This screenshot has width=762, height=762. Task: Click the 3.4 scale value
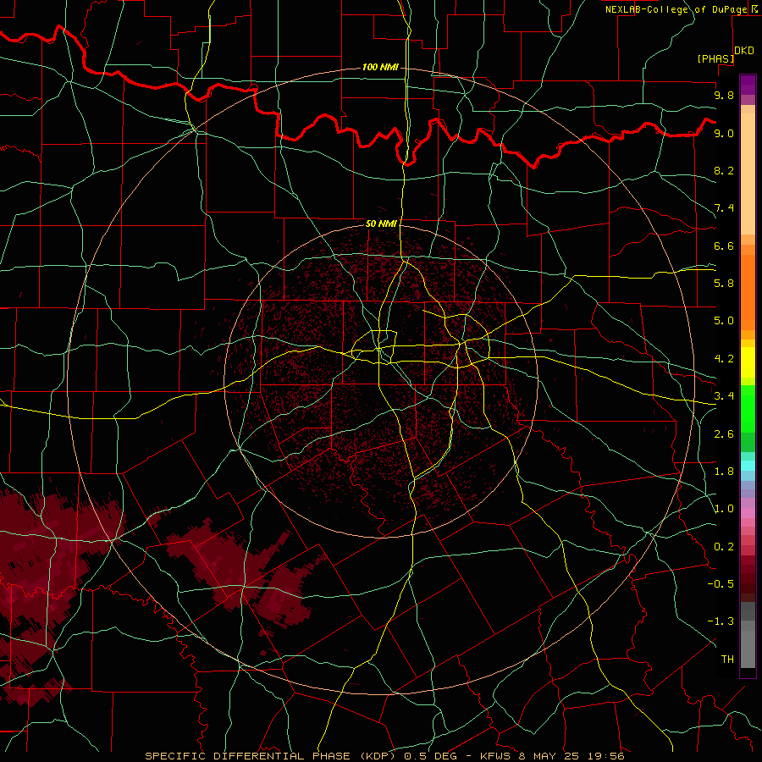[724, 396]
